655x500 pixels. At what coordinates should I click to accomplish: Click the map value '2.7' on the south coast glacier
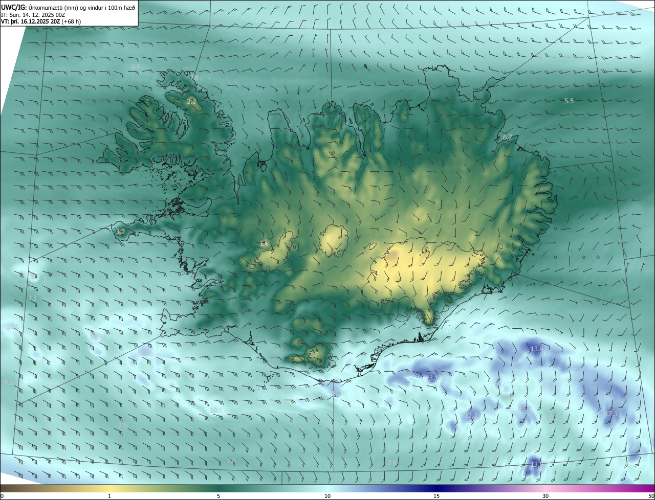click(314, 354)
